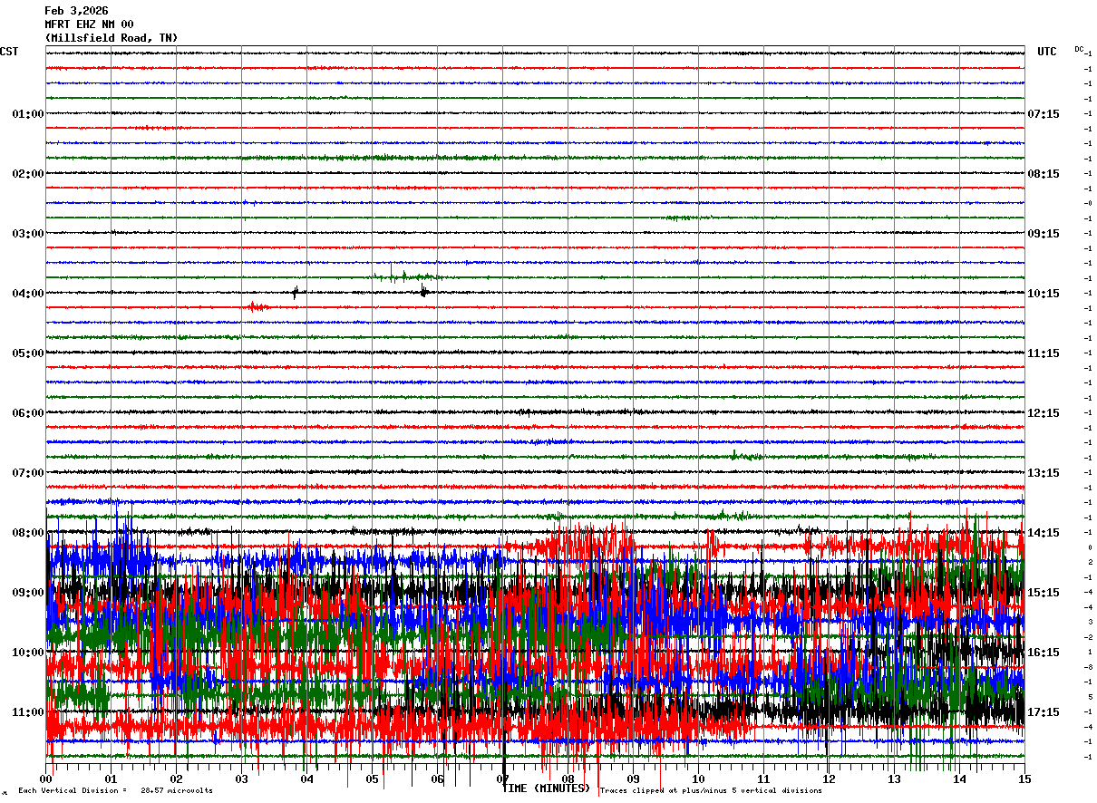Screen dimensions: 1097x803
Task: Click the 'CST' time zone label
Action: click(x=9, y=52)
